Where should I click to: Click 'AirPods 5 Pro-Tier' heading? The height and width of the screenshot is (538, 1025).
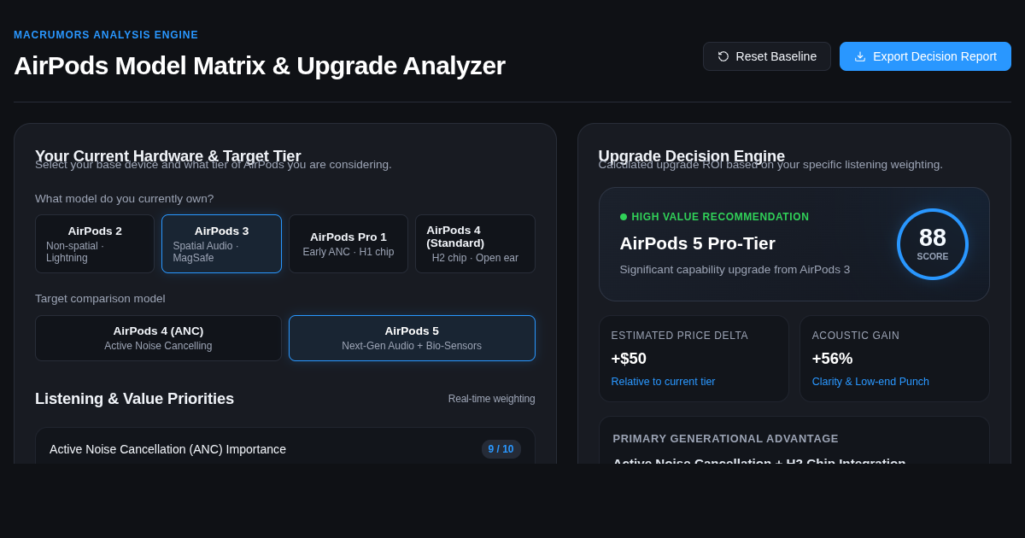[698, 243]
